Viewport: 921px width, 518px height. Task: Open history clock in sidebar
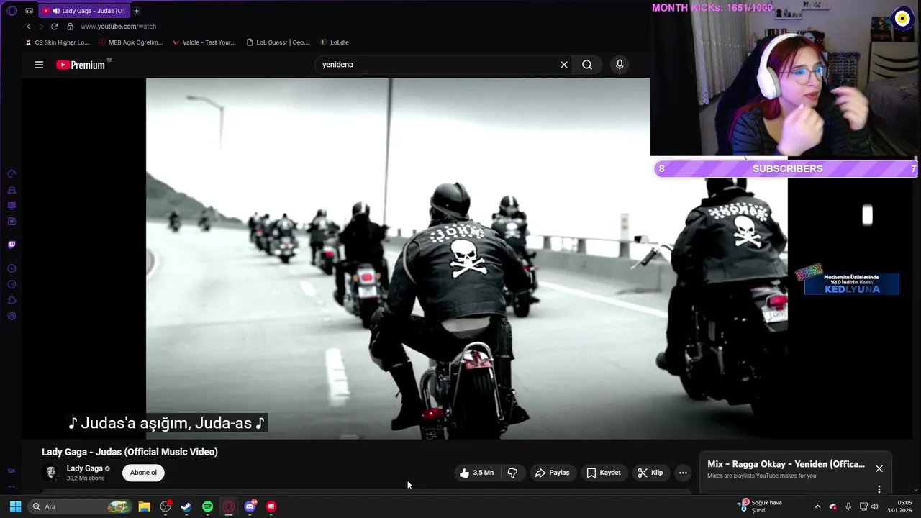tap(12, 284)
